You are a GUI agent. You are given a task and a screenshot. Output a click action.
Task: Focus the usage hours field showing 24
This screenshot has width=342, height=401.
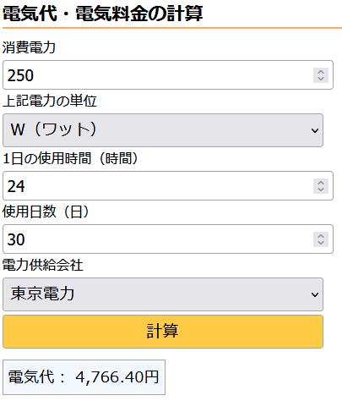(x=168, y=186)
